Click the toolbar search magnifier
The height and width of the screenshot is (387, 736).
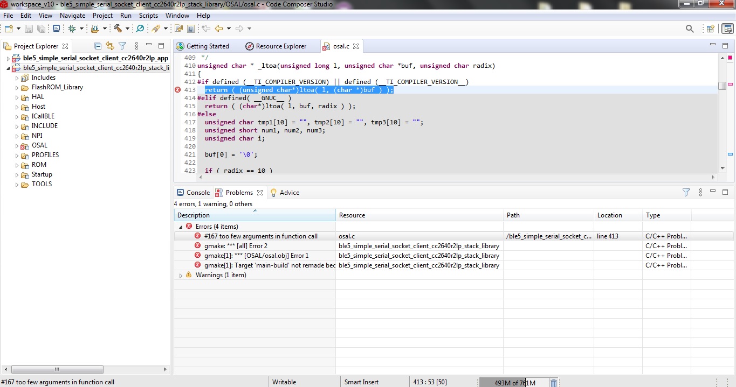click(x=690, y=29)
